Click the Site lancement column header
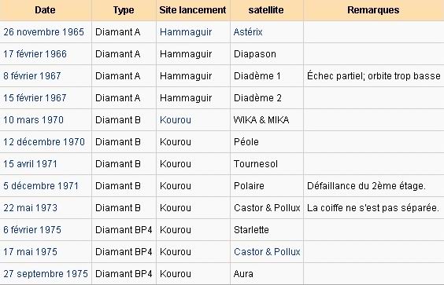 (x=193, y=10)
